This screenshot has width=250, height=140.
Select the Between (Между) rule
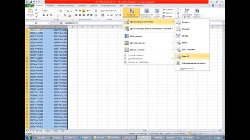coord(192,36)
